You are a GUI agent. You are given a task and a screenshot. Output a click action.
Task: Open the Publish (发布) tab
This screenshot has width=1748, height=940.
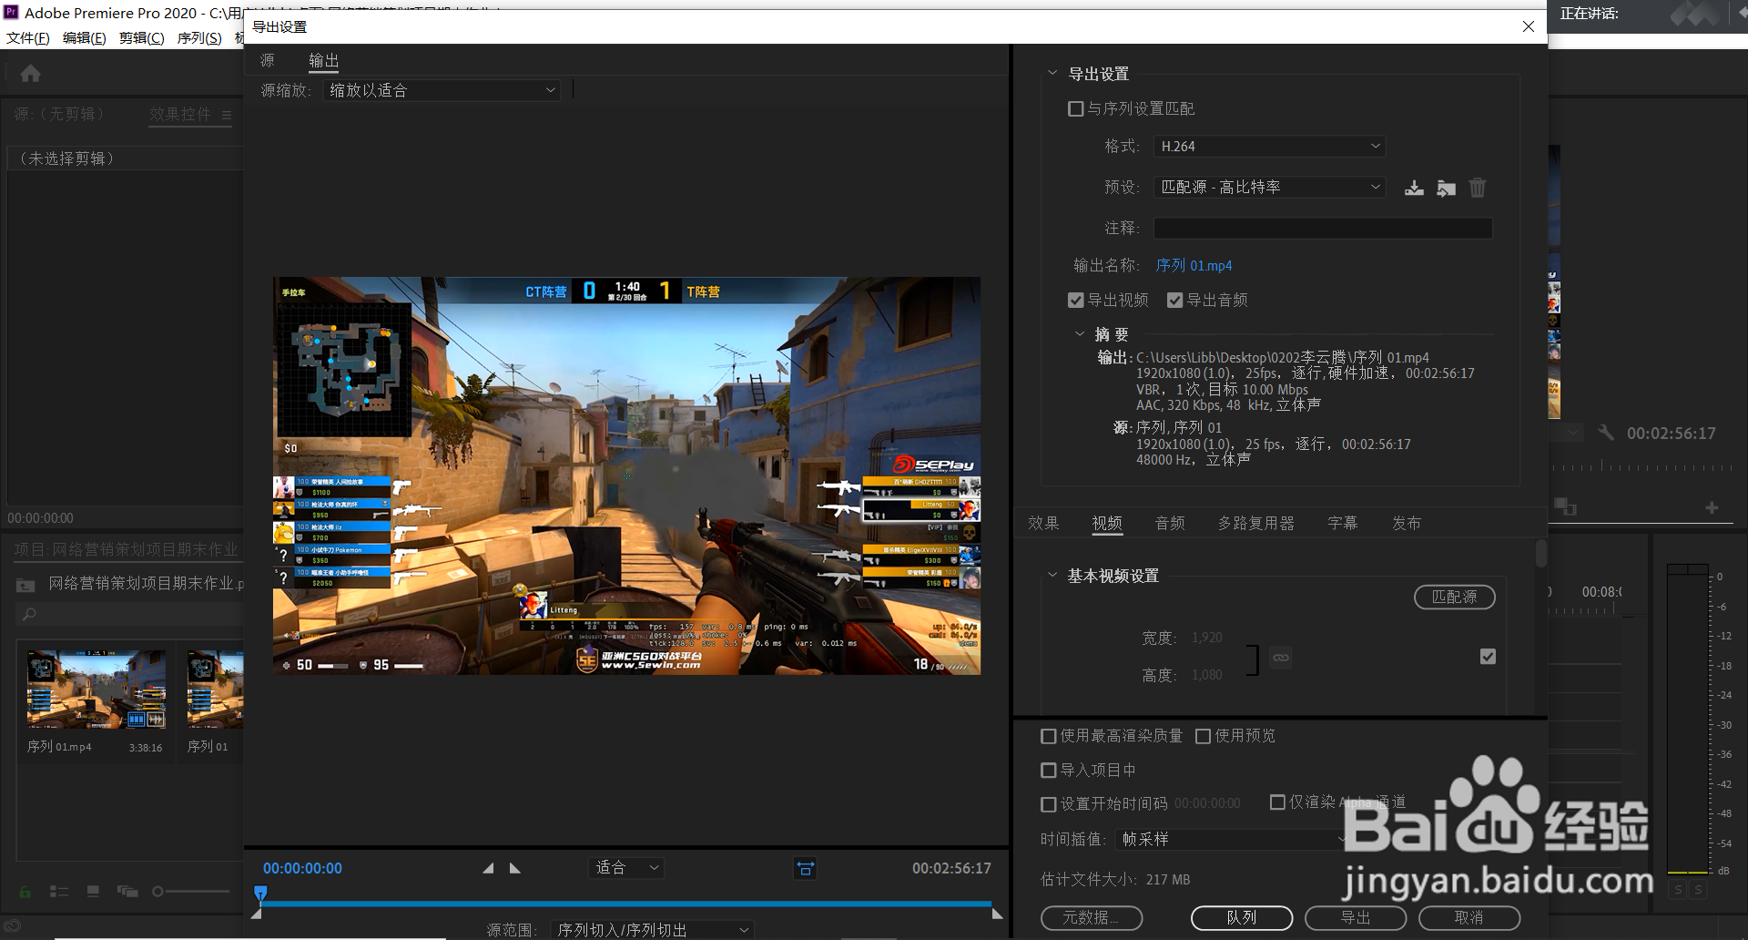coord(1407,523)
